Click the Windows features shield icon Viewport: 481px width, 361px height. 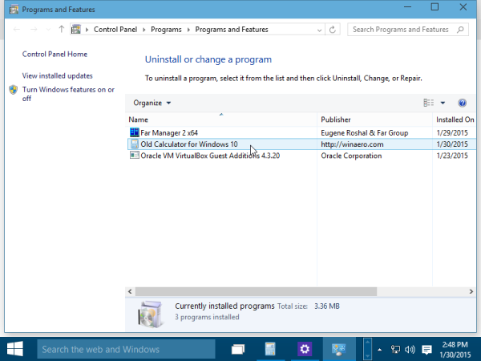13,90
